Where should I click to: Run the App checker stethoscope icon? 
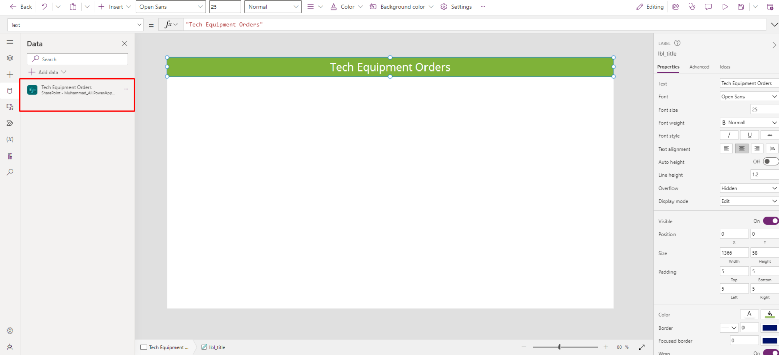pyautogui.click(x=9, y=156)
